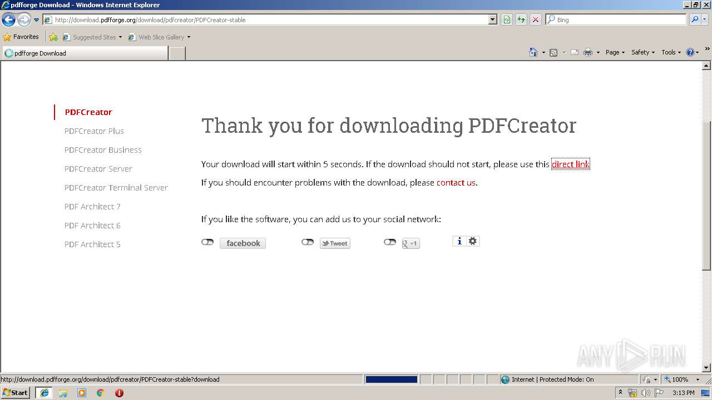Open PDFCreator Server sidebar link
The image size is (712, 400).
(x=98, y=169)
